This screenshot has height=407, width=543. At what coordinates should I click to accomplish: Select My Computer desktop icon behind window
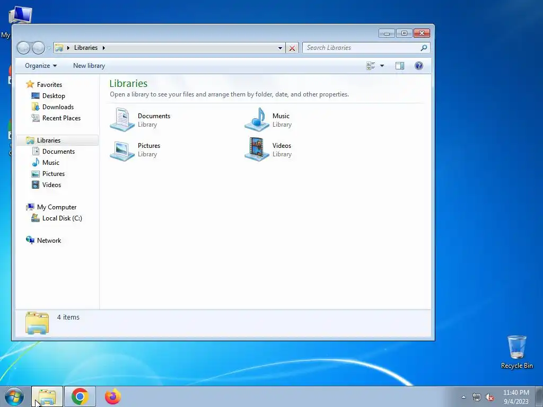click(20, 15)
